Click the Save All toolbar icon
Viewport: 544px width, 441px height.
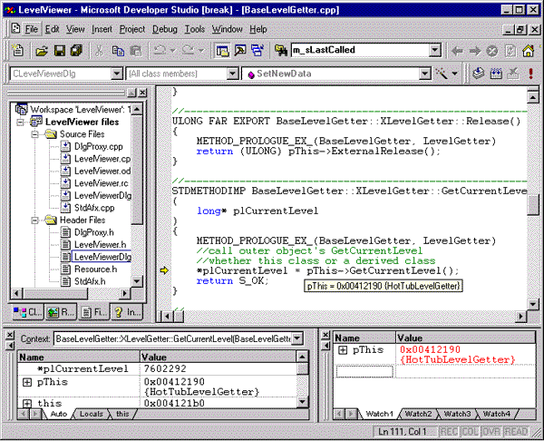click(x=75, y=51)
